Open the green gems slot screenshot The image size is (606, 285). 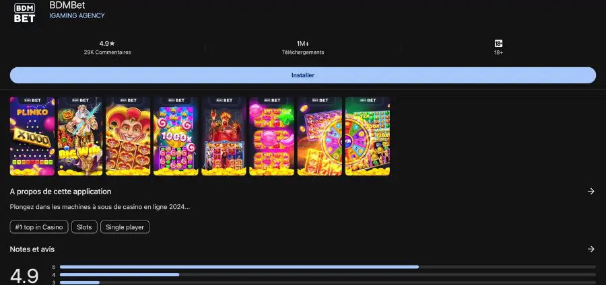[x=367, y=136]
